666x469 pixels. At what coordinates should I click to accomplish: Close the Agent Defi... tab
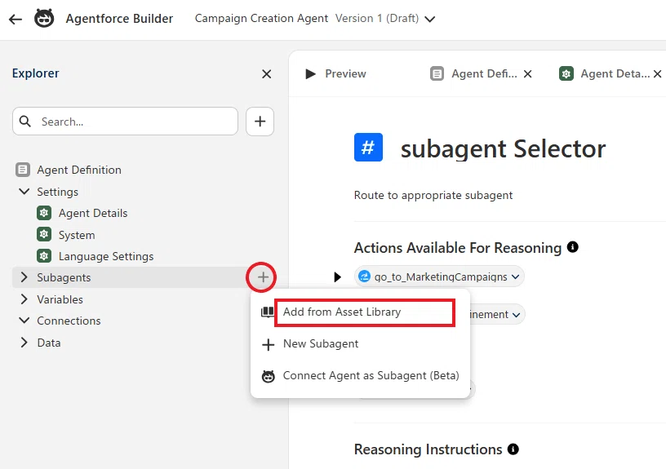coord(527,74)
